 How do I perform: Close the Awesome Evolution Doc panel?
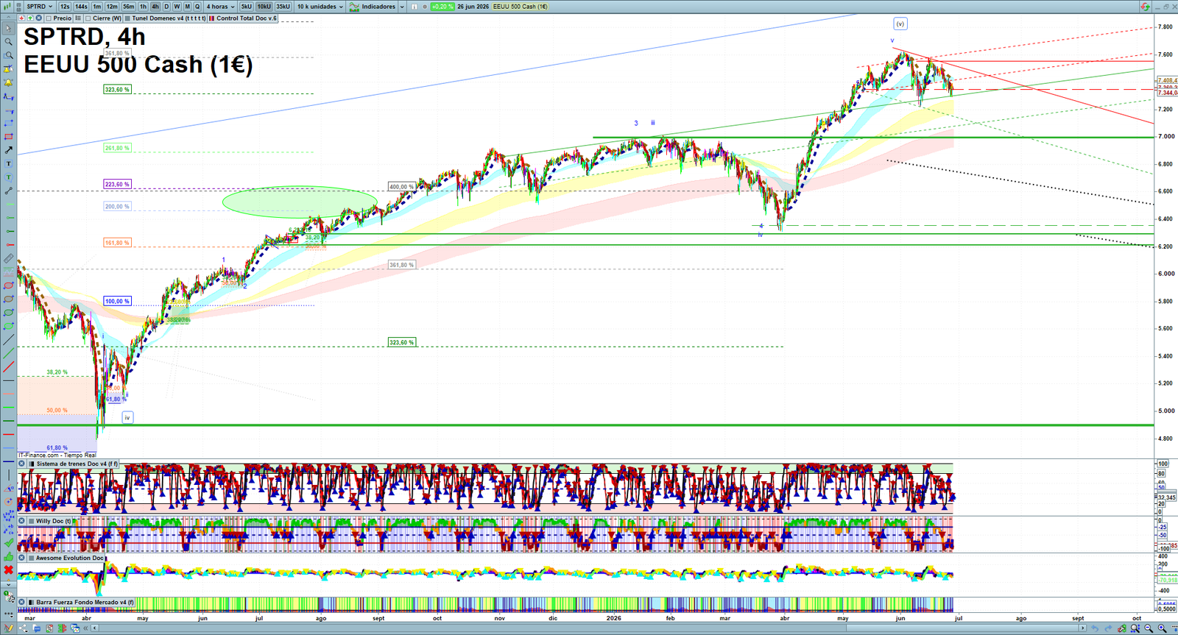[22, 558]
